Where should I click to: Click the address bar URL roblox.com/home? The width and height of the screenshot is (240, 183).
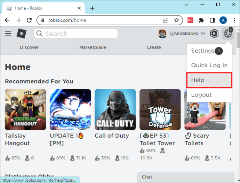[x=67, y=20]
